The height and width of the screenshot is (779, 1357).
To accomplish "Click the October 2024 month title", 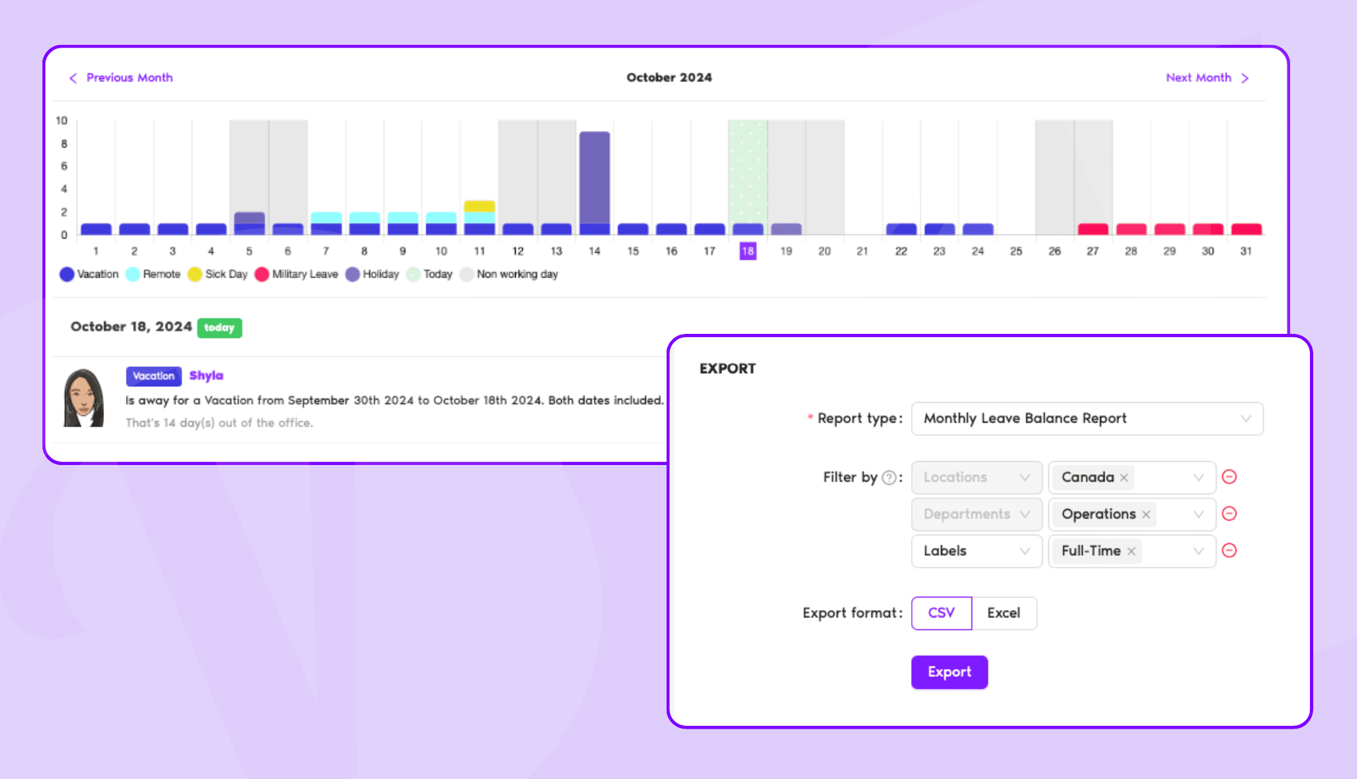I will (x=669, y=78).
